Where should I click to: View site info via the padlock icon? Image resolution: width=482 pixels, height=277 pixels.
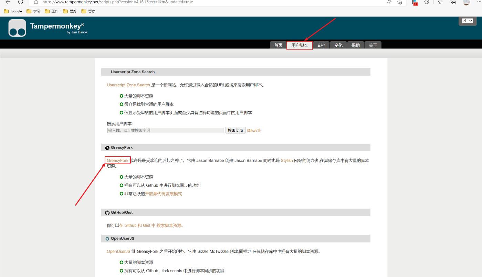36,2
